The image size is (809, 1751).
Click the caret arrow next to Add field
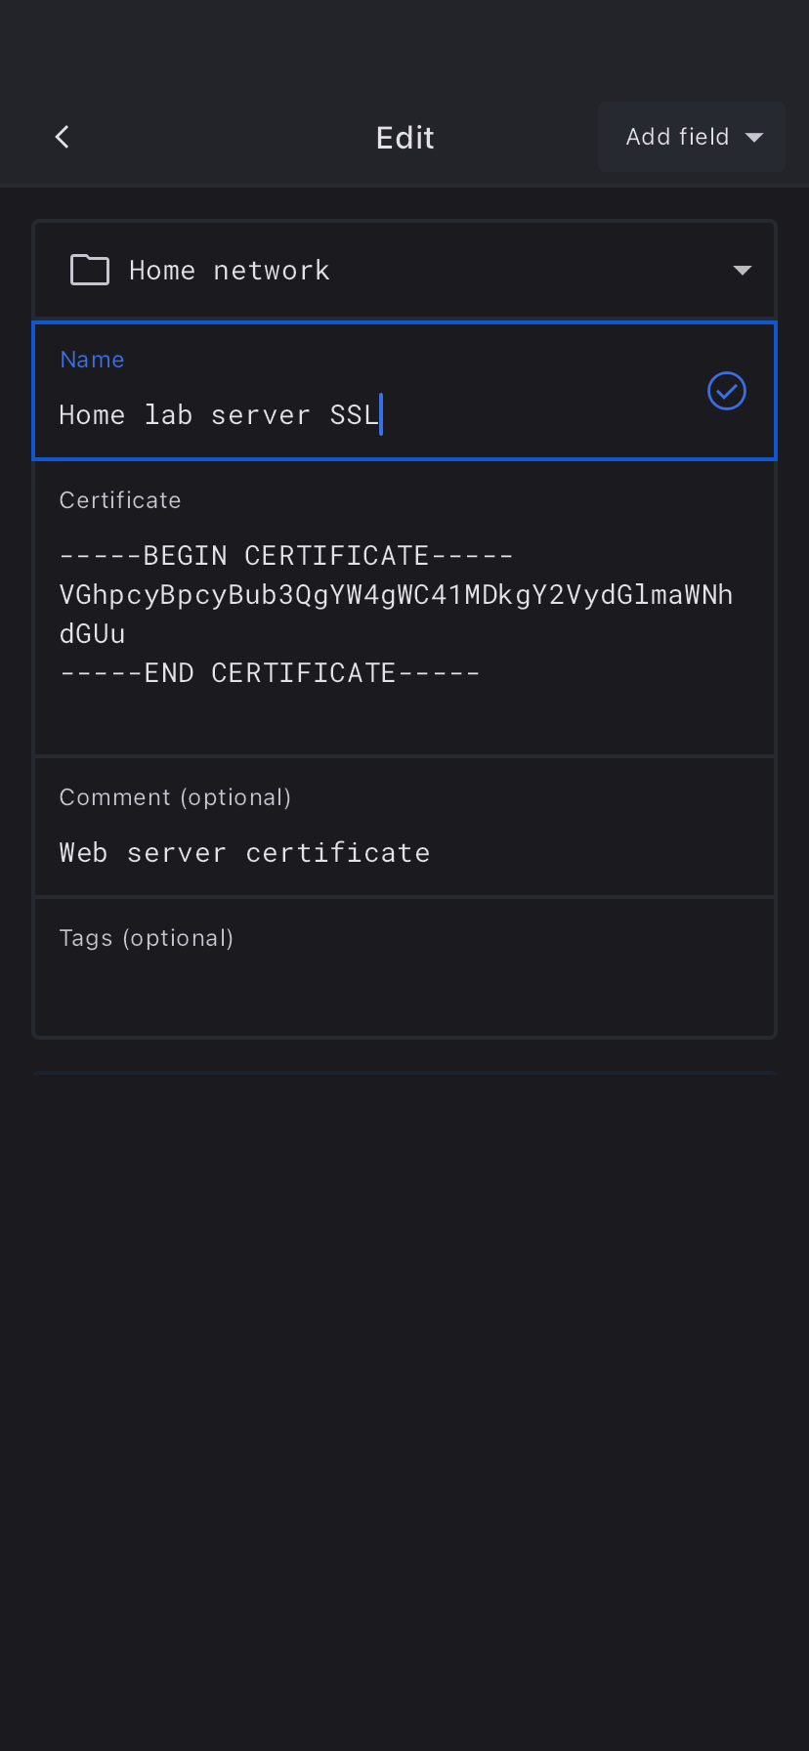(754, 138)
